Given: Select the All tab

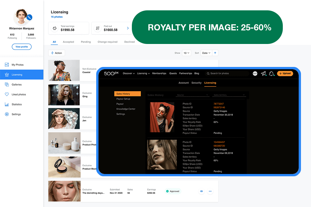Looking at the screenshot, I should click(54, 42).
